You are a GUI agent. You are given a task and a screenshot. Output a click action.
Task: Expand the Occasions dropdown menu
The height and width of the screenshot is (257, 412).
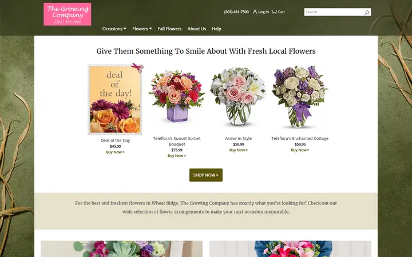tap(114, 29)
